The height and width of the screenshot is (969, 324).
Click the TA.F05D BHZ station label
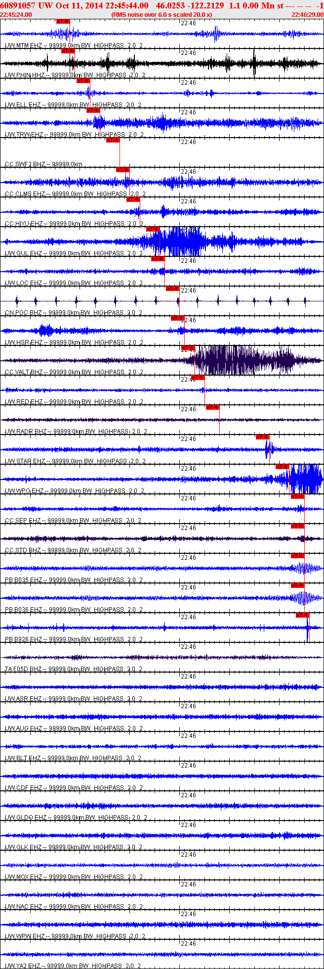pos(23,669)
